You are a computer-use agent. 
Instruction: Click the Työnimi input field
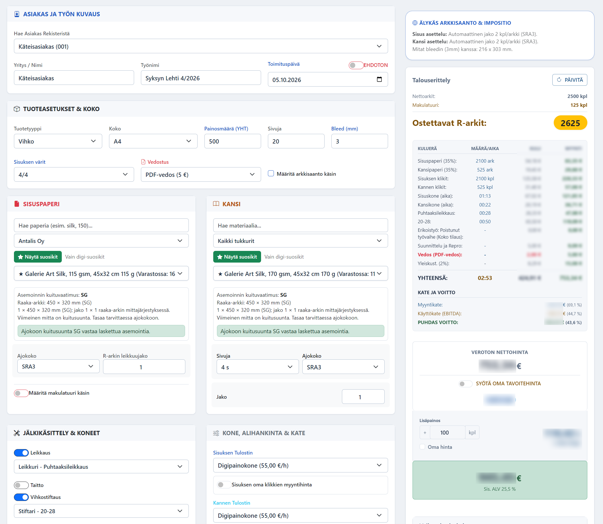pos(201,78)
